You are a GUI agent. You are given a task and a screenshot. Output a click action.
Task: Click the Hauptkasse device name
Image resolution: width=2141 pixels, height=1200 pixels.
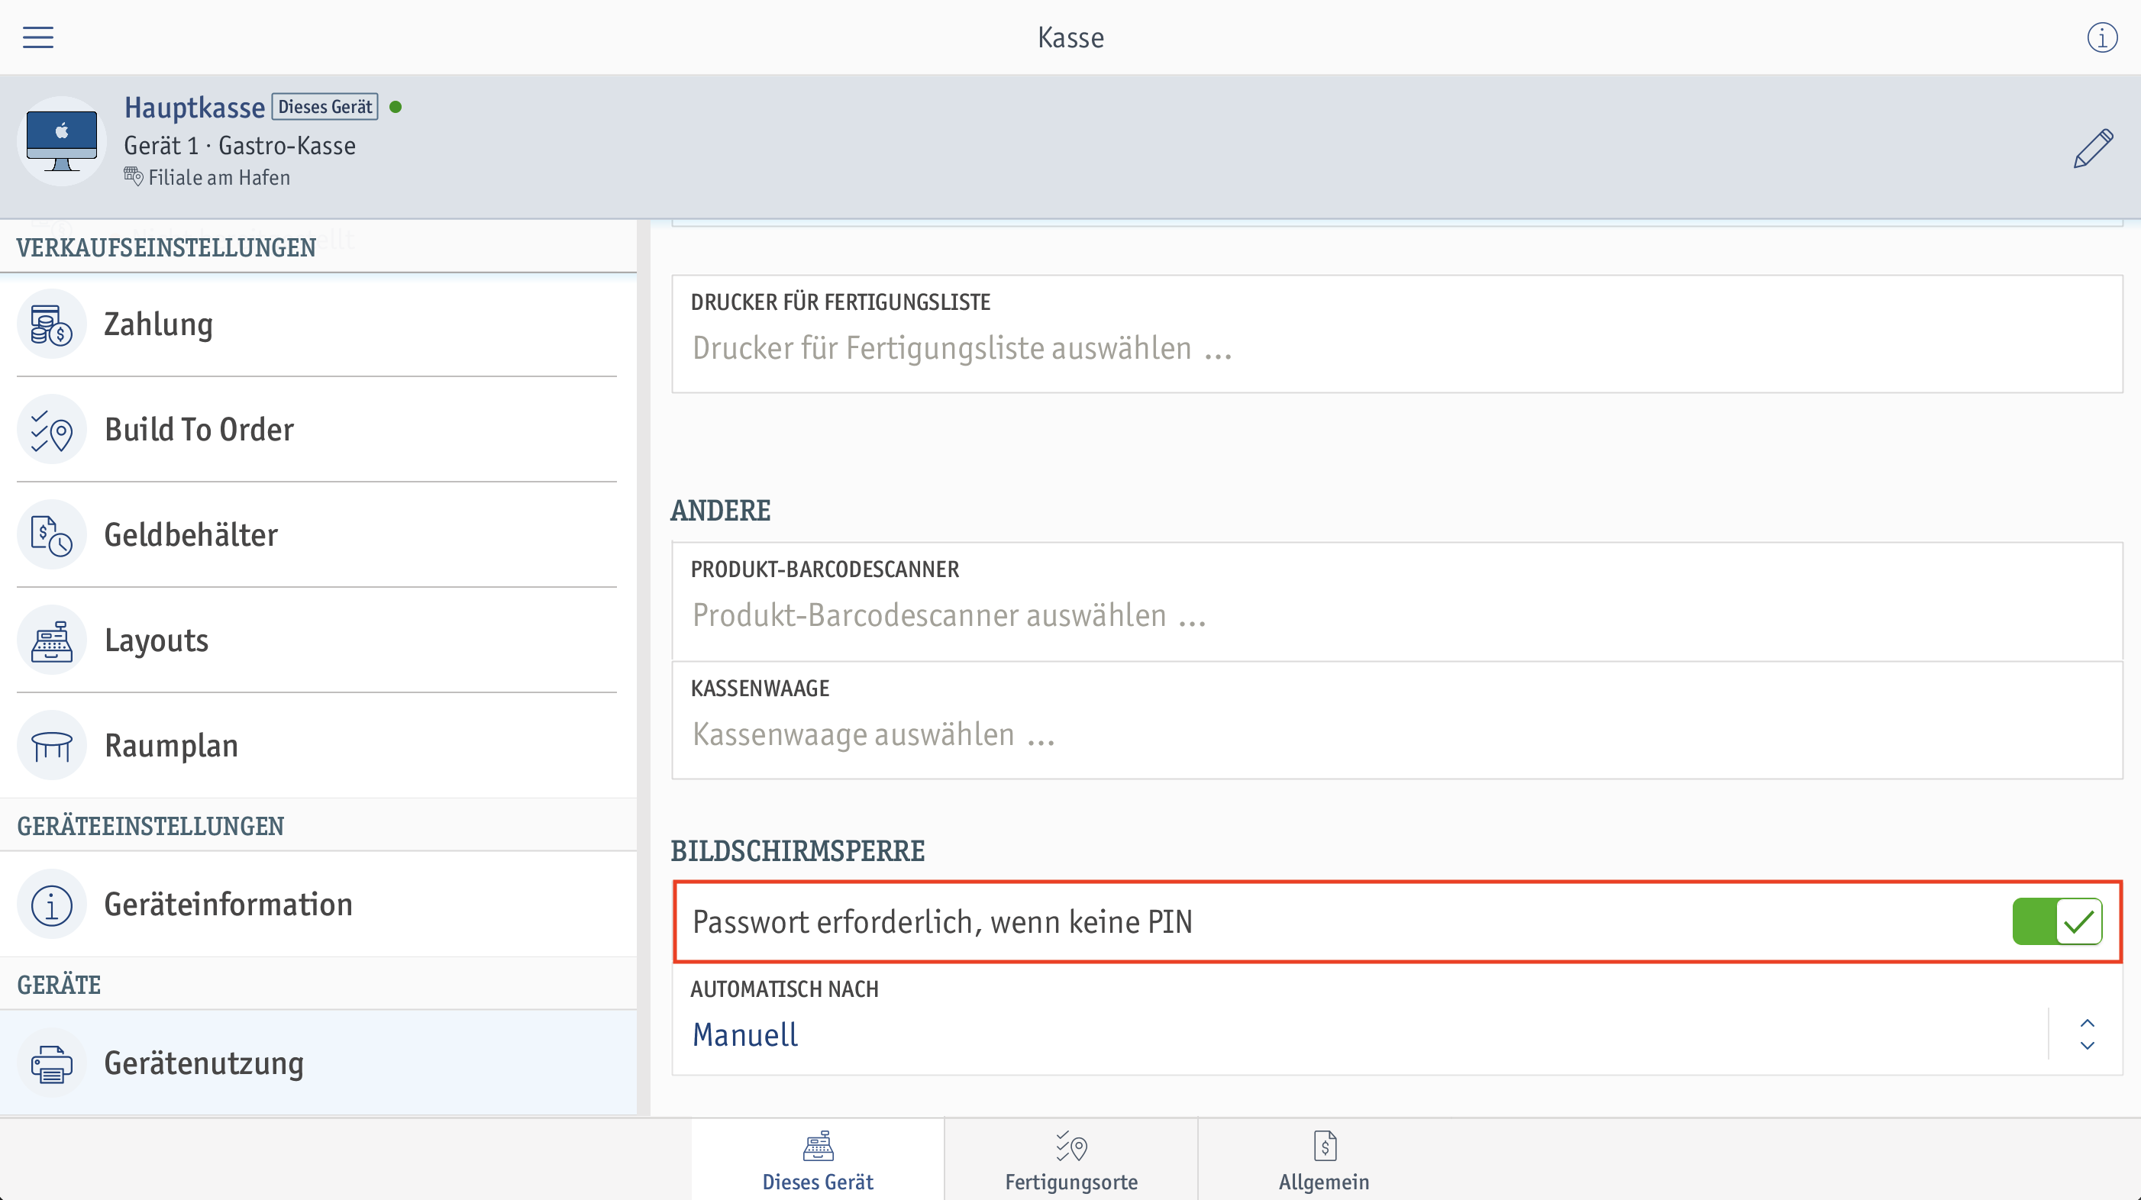(195, 108)
